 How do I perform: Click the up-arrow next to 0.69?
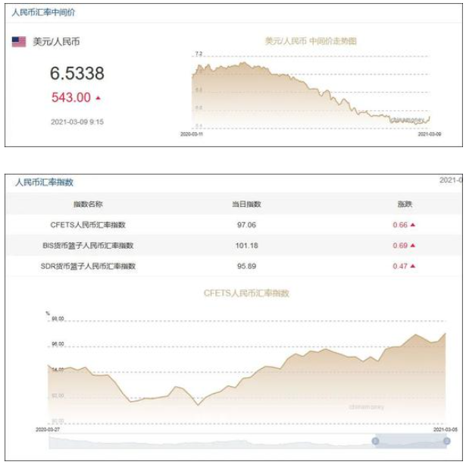coord(412,246)
